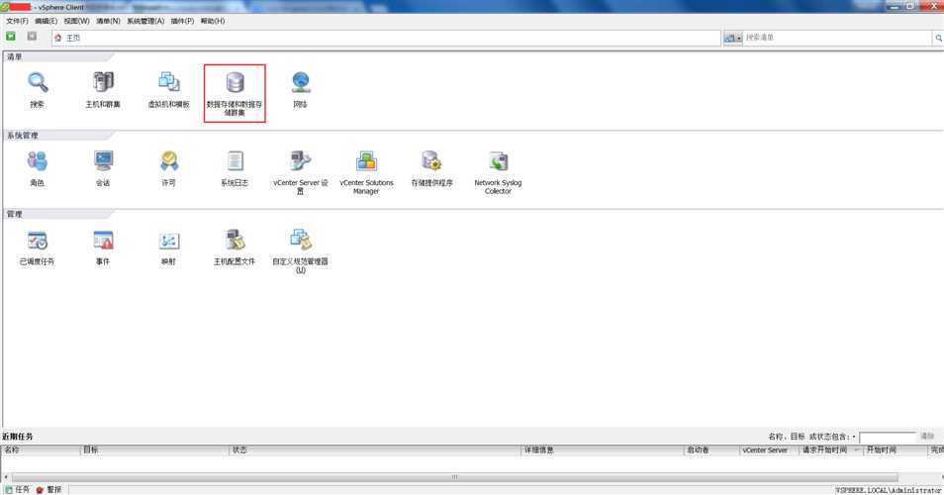Viewport: 944px width, 495px height.
Task: Sort recent tasks by 开始时间 column
Action: [896, 449]
